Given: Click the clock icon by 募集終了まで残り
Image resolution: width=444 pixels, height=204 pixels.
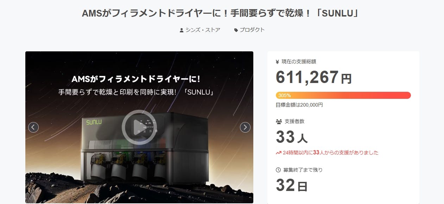Looking at the screenshot, I should [278, 170].
